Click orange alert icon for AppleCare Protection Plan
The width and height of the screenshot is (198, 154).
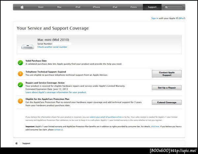coord(20,101)
